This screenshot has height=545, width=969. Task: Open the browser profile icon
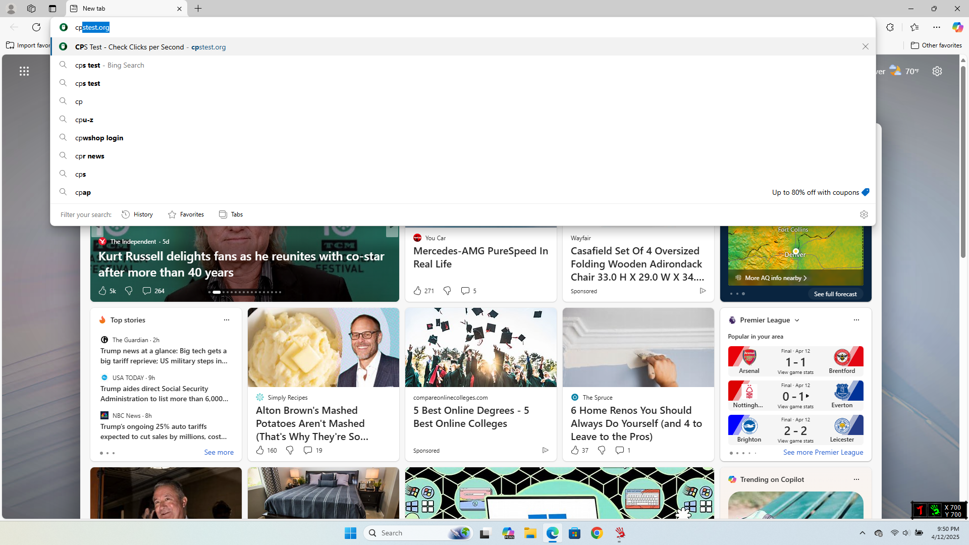11,9
